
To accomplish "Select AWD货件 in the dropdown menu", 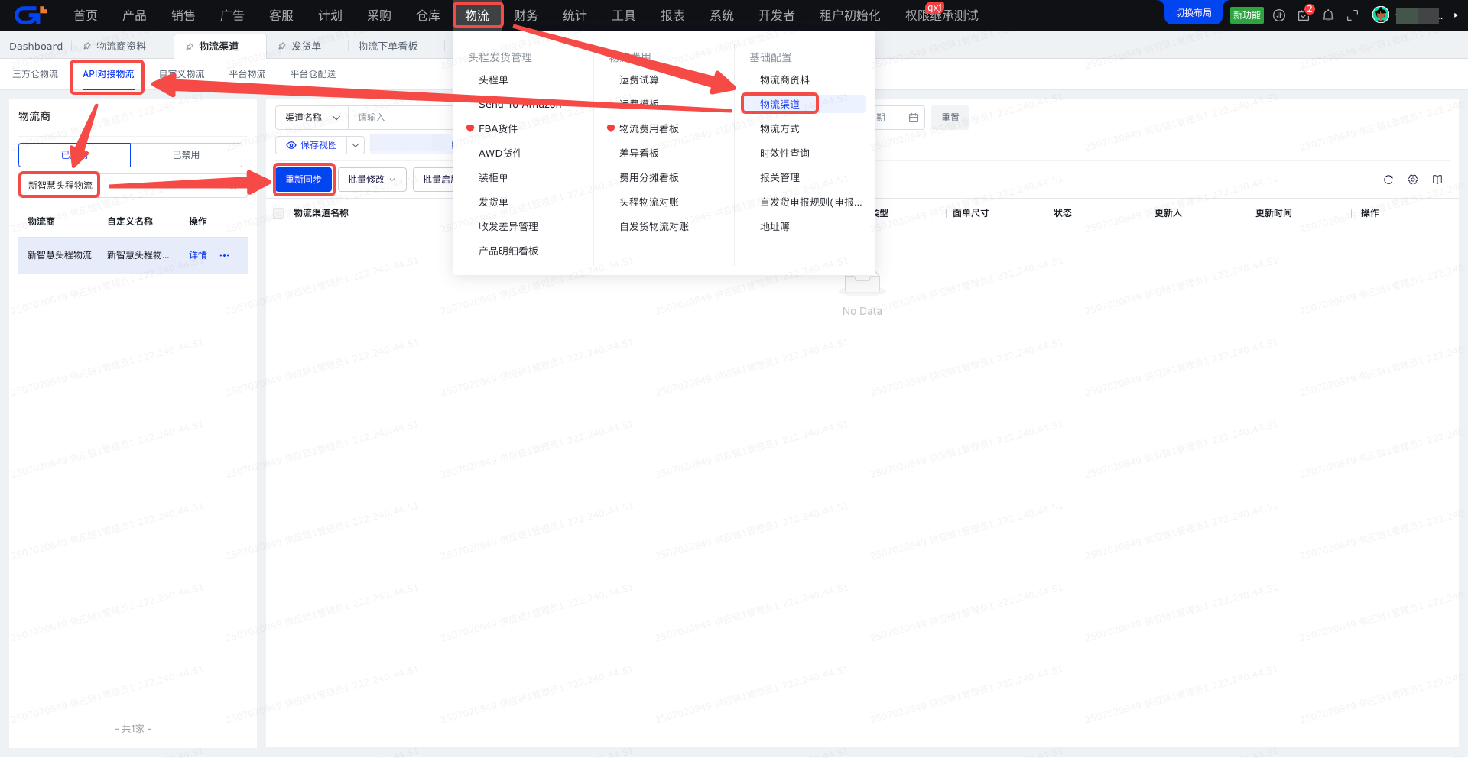I will (501, 153).
